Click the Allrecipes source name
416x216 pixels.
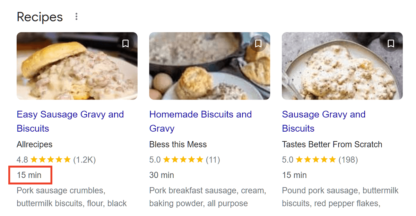point(34,144)
